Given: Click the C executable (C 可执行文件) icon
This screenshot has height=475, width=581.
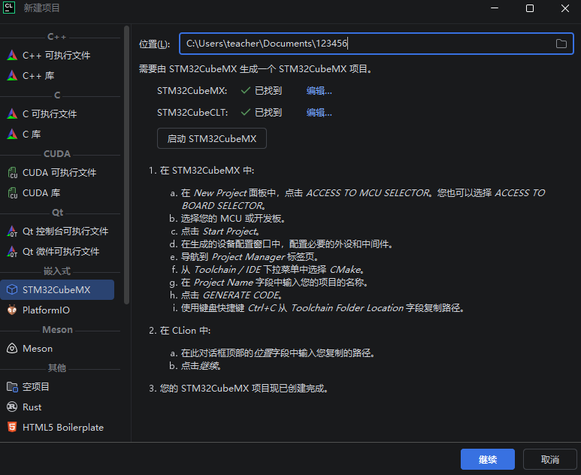Looking at the screenshot, I should pos(12,113).
